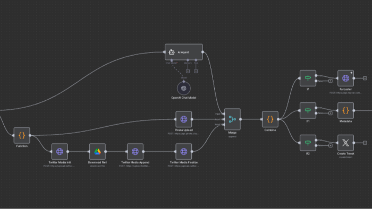Select the Download file1 Google Drive node
372x209 pixels.
[97, 152]
